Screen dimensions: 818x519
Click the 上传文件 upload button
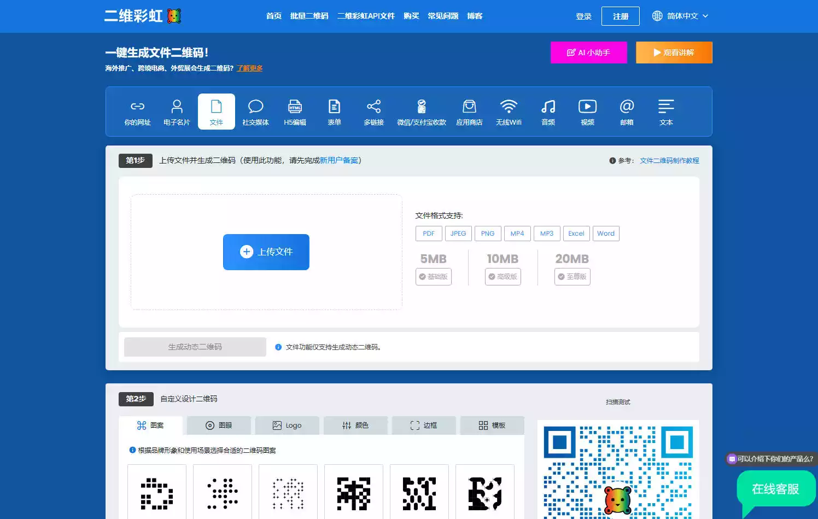[x=266, y=252]
